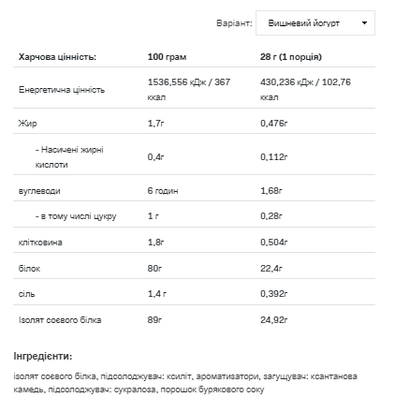Select the Насичені жирні кислоти row

click(194, 157)
